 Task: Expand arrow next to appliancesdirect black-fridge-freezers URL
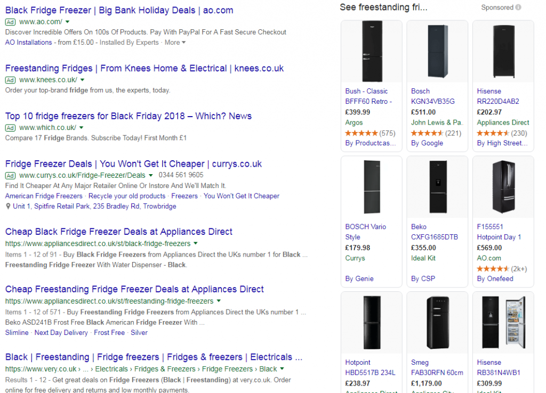click(x=196, y=243)
